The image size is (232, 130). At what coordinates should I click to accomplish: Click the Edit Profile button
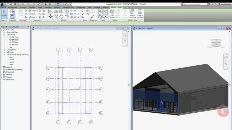click(x=112, y=14)
